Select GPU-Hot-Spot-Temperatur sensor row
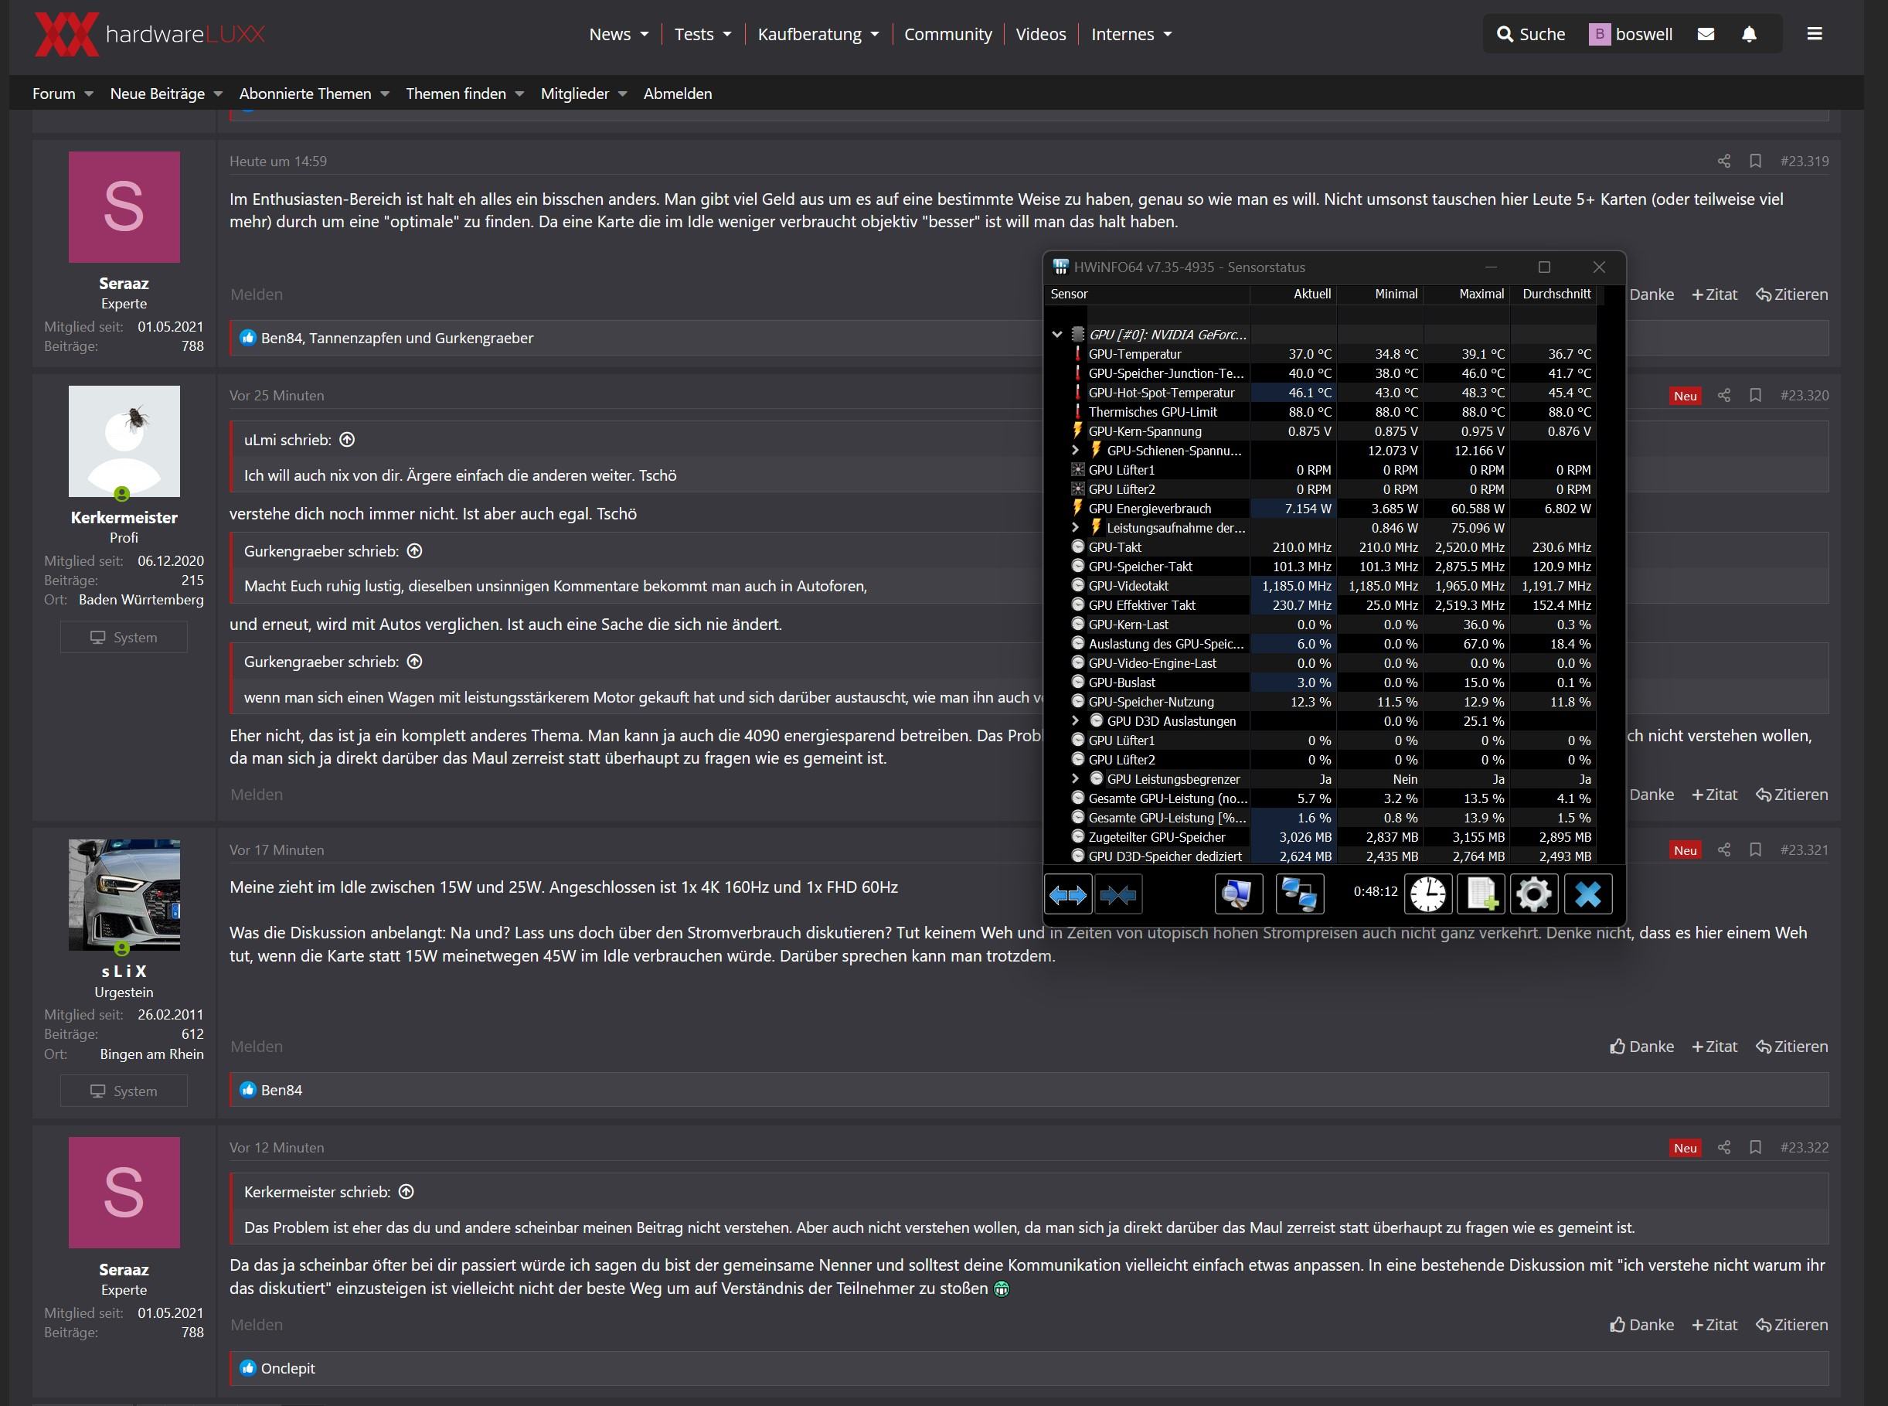The height and width of the screenshot is (1406, 1888). (x=1322, y=393)
